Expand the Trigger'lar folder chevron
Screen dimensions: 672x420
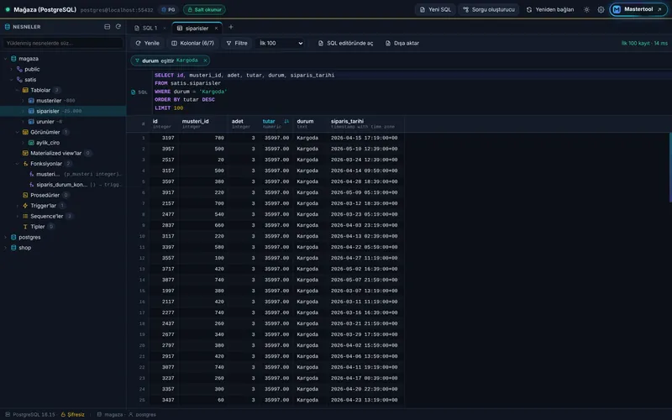click(17, 206)
